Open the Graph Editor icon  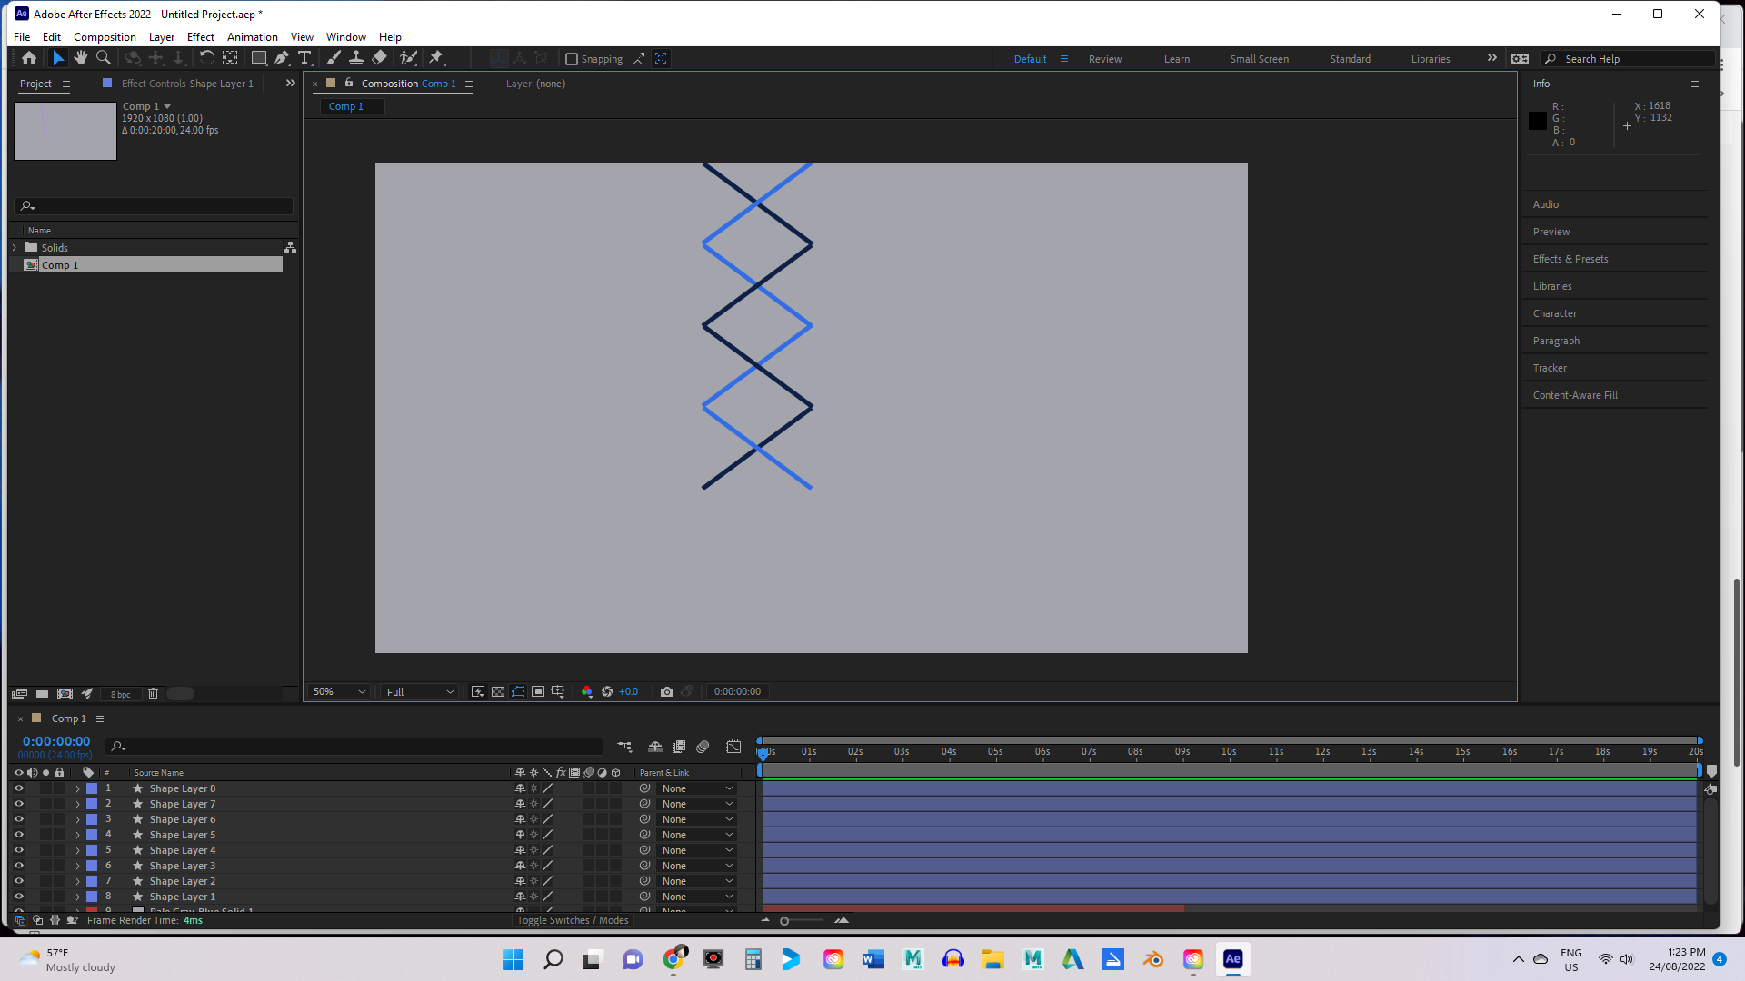(x=733, y=747)
